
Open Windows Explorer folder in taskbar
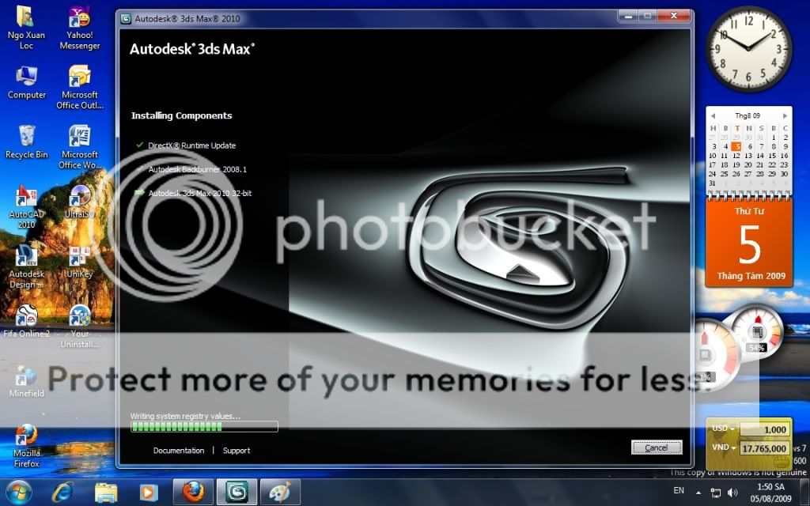point(106,493)
